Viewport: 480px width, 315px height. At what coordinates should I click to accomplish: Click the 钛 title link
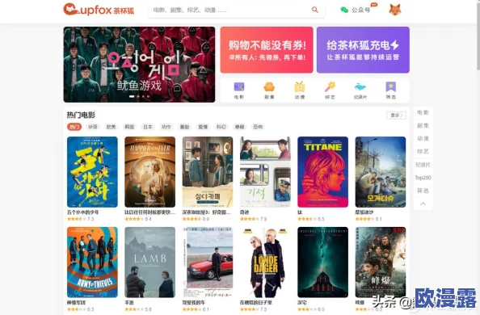(300, 212)
